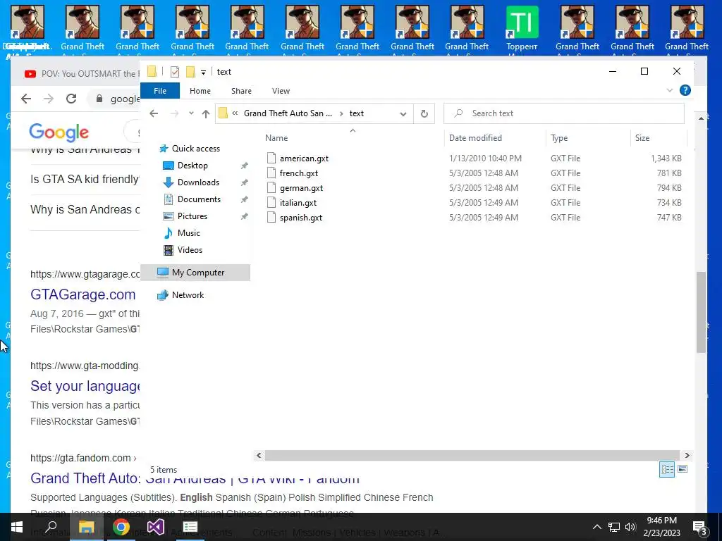Reload the page in Chrome
The width and height of the screenshot is (722, 541).
click(71, 99)
